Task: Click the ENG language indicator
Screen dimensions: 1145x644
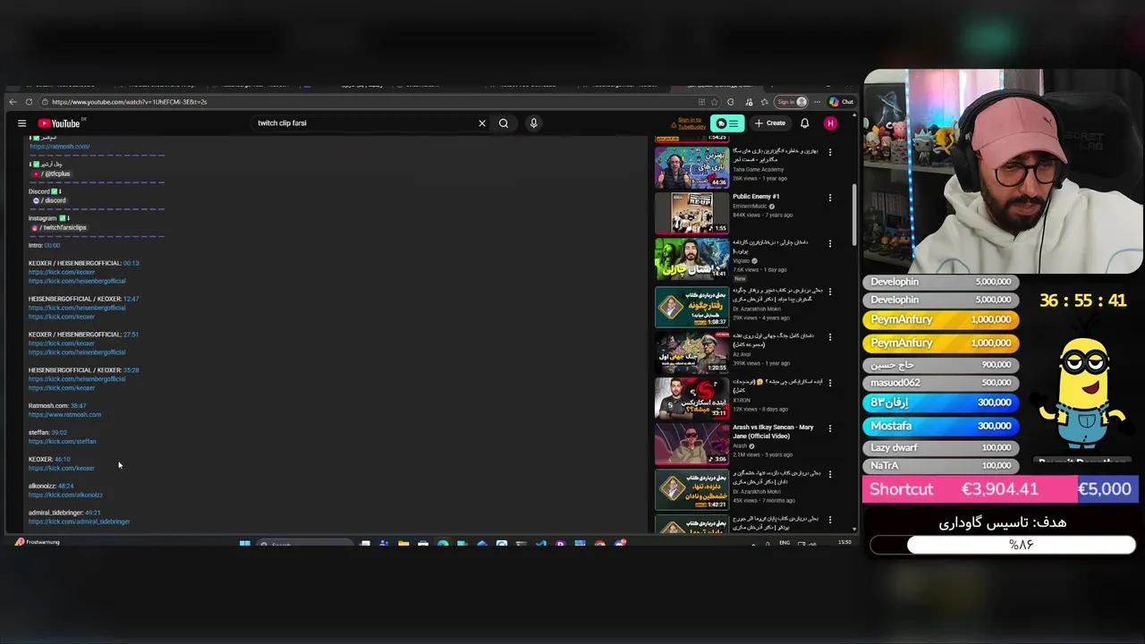Action: (785, 543)
